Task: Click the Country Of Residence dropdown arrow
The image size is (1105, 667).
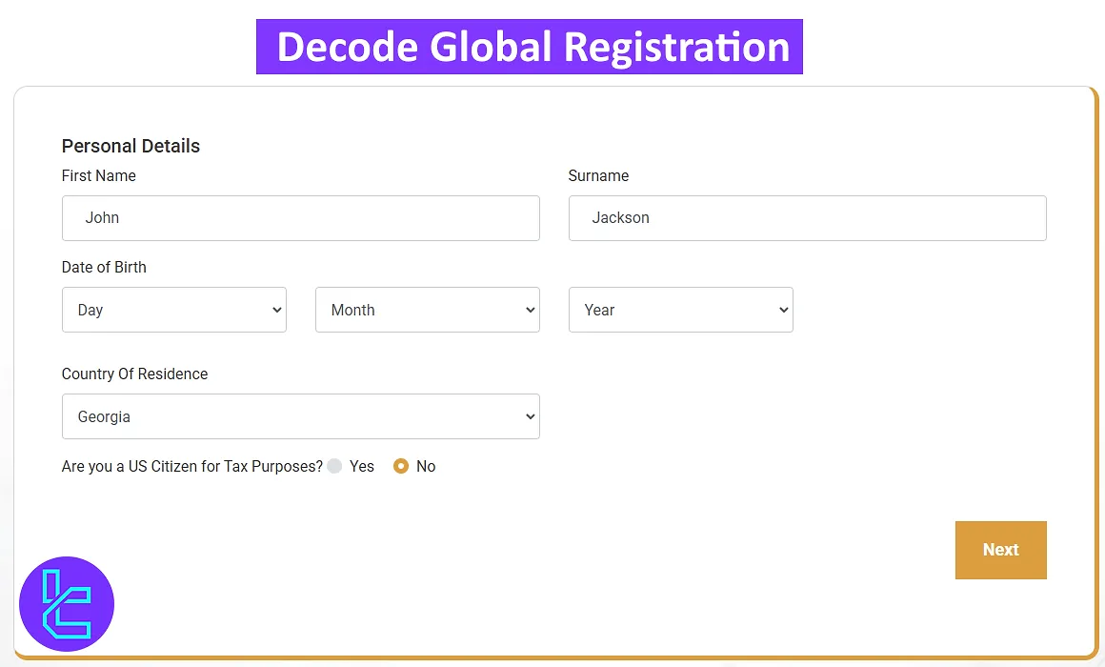Action: pyautogui.click(x=529, y=416)
